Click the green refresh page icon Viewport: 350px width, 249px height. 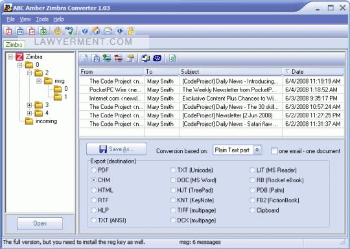coord(172,58)
